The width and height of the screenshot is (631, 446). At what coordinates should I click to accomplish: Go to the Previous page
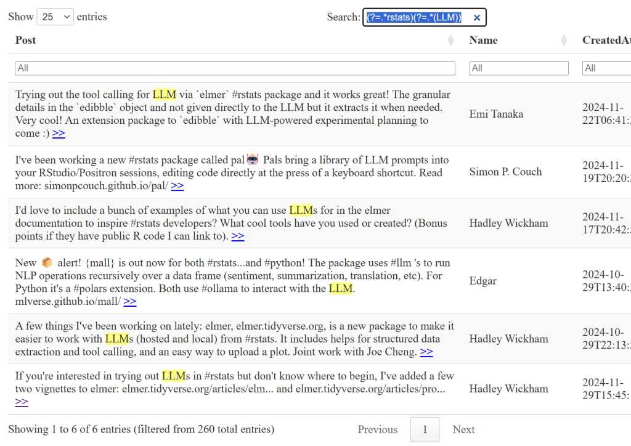[x=377, y=430]
